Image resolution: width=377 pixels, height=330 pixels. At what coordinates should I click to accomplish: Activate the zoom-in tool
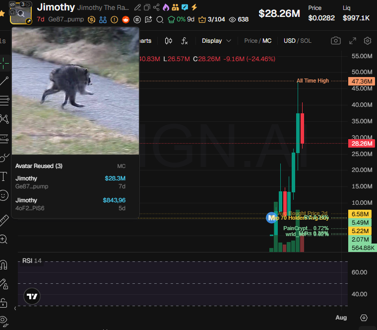click(x=3, y=239)
